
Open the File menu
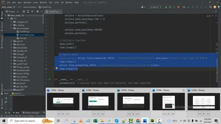(x=9, y=2)
